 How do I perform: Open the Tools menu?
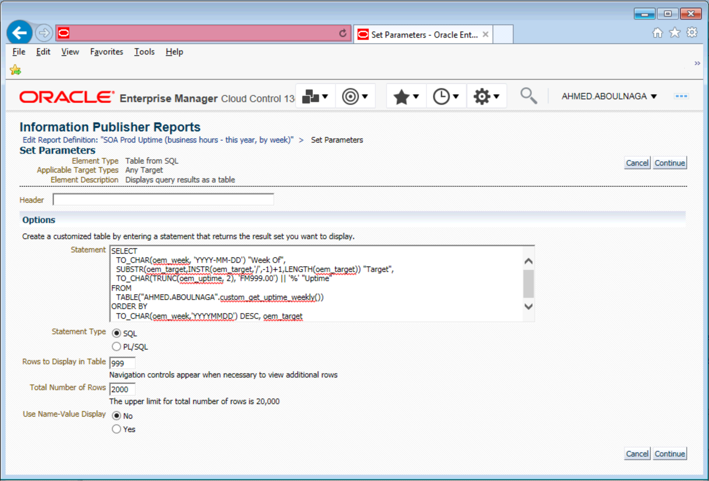tap(144, 52)
